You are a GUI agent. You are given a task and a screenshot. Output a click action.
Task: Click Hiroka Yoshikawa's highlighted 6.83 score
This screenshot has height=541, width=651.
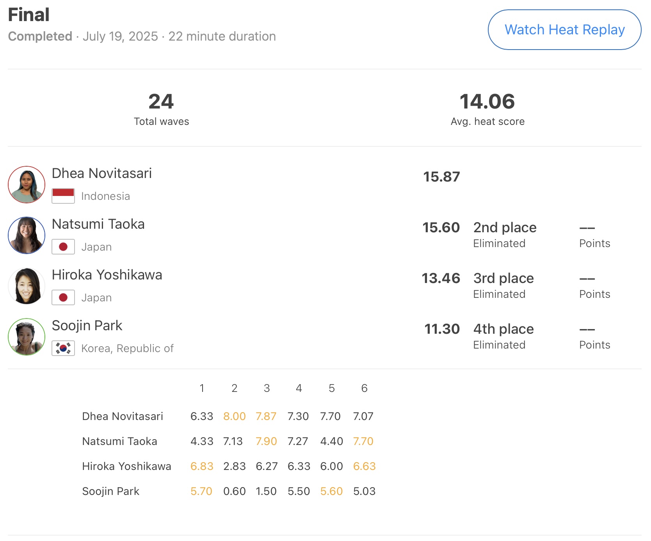(202, 466)
